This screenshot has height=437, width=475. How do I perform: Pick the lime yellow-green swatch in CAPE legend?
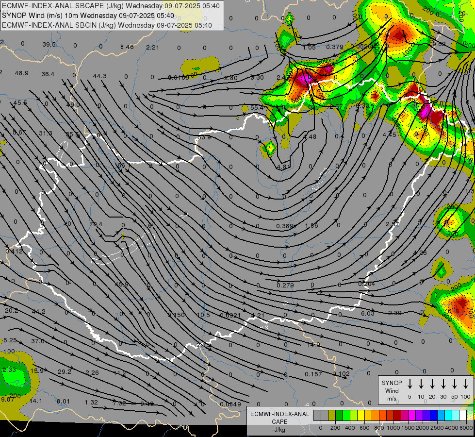point(354,415)
